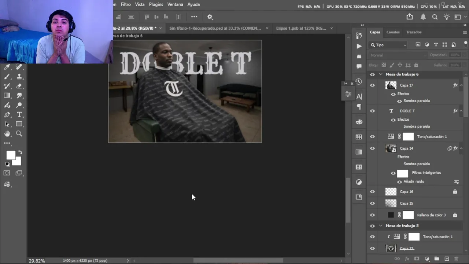Open the Adjustments half-circle panel icon
Viewport: 469px width, 264px height.
pyautogui.click(x=359, y=182)
